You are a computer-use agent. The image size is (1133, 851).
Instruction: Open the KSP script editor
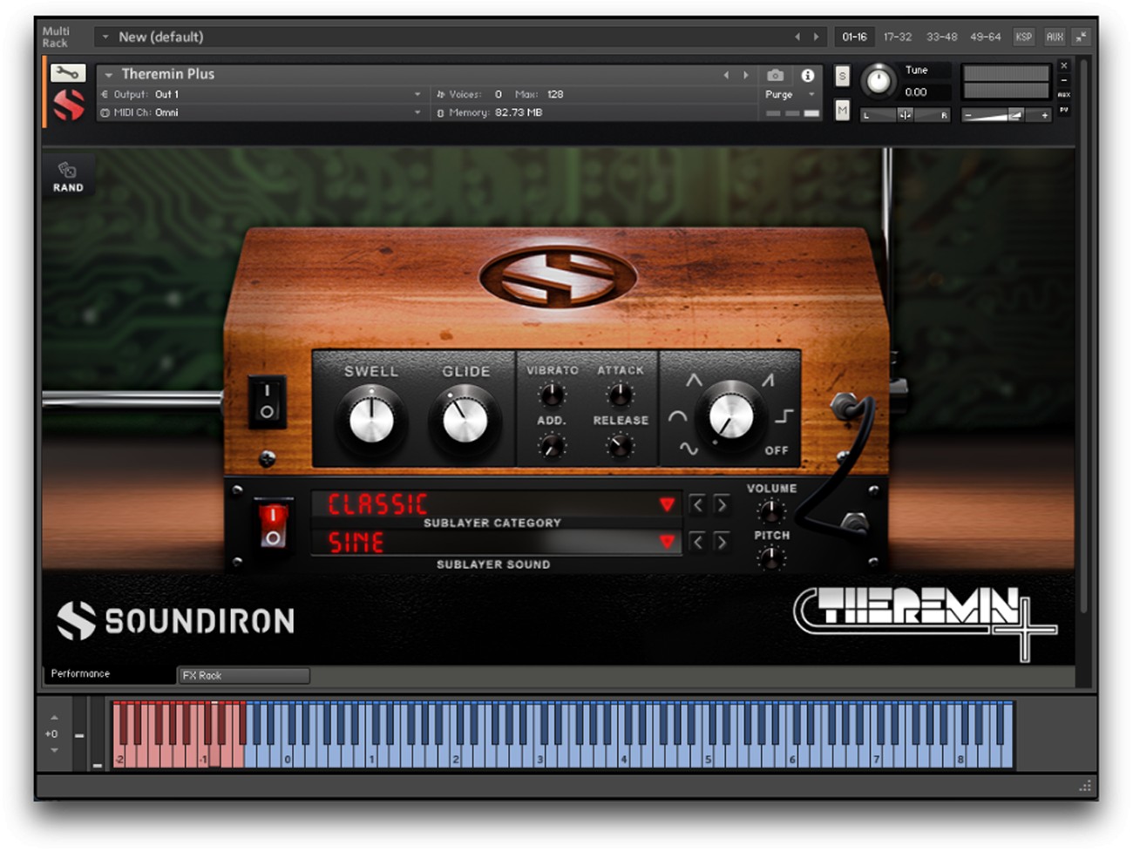[x=1023, y=37]
